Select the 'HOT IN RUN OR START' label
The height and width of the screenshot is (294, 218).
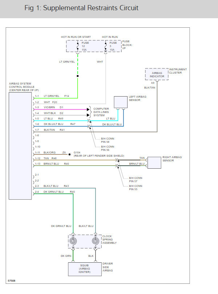76,37
